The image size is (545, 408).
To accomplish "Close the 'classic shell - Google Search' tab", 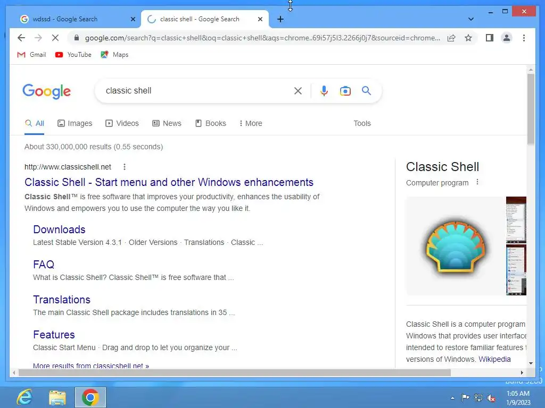I will (x=260, y=19).
